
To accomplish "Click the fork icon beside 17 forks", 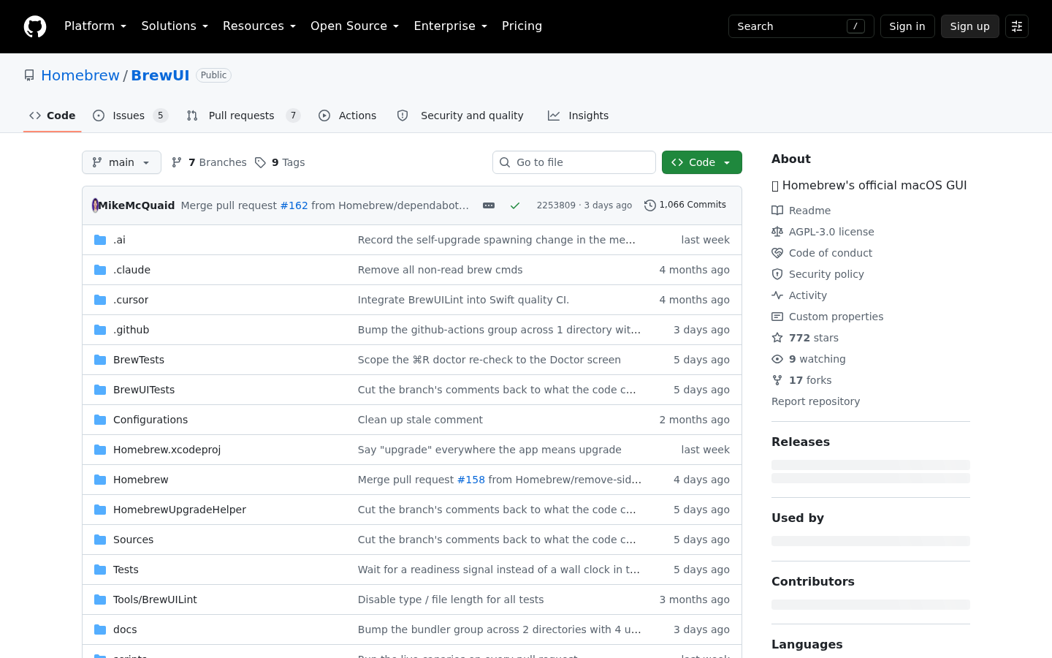I will click(x=777, y=380).
